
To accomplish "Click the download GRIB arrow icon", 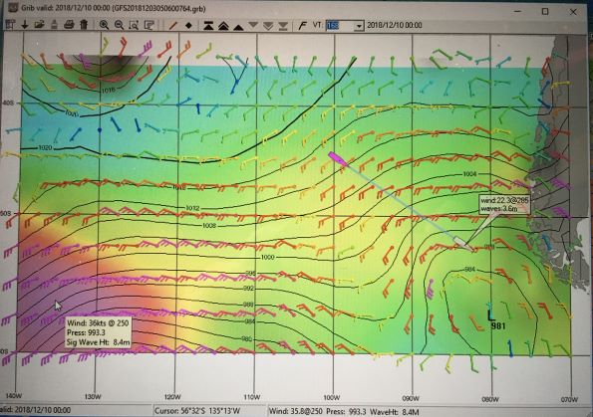I will tap(25, 25).
